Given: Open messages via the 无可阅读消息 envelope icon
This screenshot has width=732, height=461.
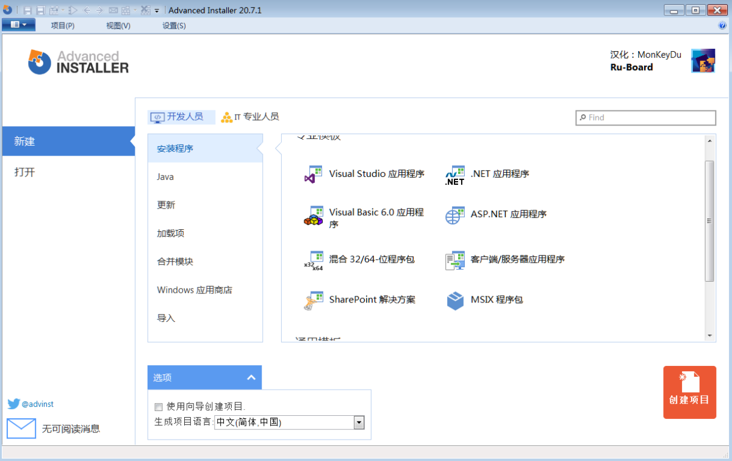Looking at the screenshot, I should point(21,428).
